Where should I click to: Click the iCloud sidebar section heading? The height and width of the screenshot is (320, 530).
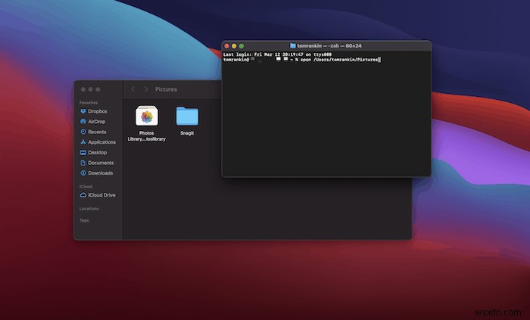point(86,186)
